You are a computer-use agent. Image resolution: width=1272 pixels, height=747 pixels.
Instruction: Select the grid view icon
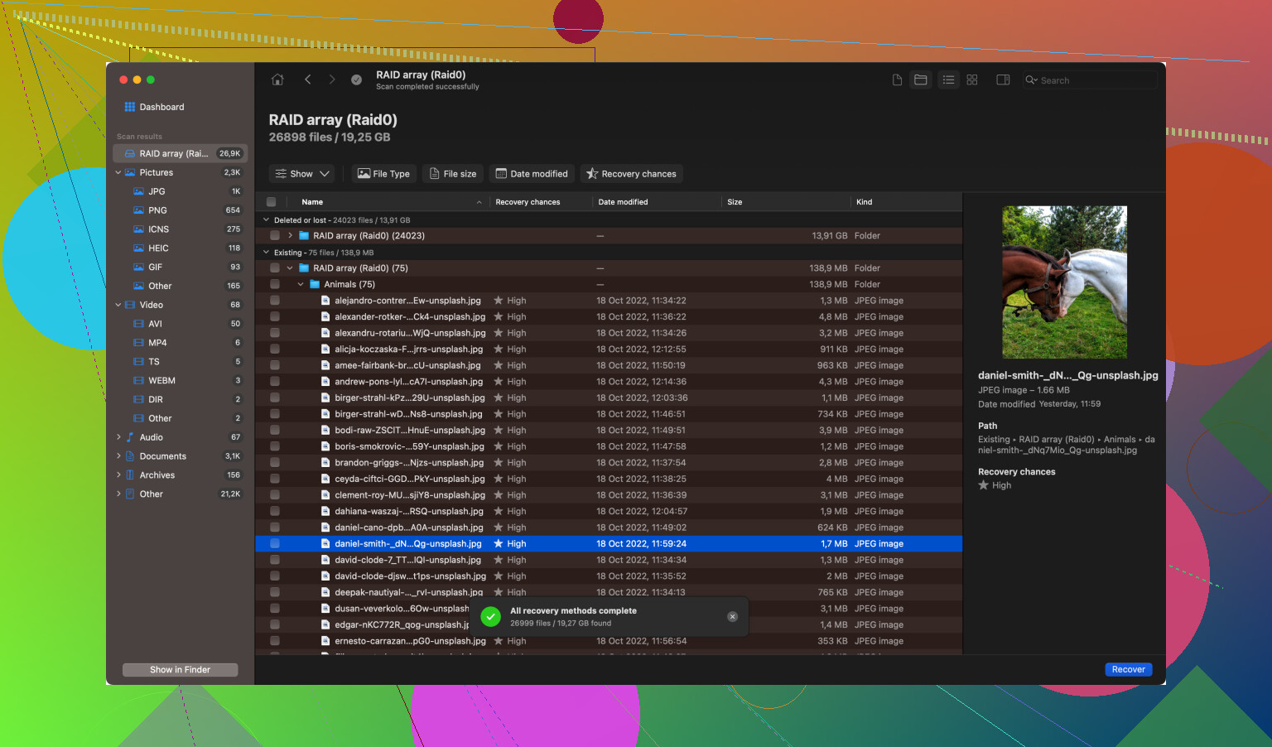coord(972,80)
